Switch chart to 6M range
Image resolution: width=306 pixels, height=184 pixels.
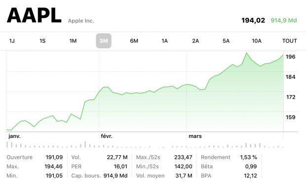[x=134, y=41]
